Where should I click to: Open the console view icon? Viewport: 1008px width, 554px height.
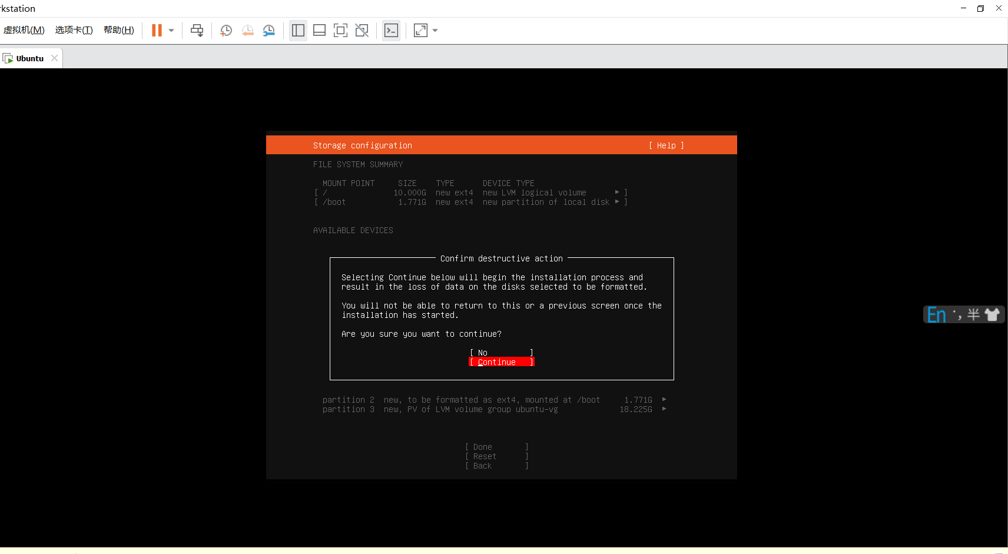(392, 31)
